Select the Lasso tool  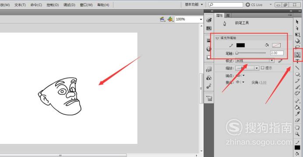tap(297, 47)
